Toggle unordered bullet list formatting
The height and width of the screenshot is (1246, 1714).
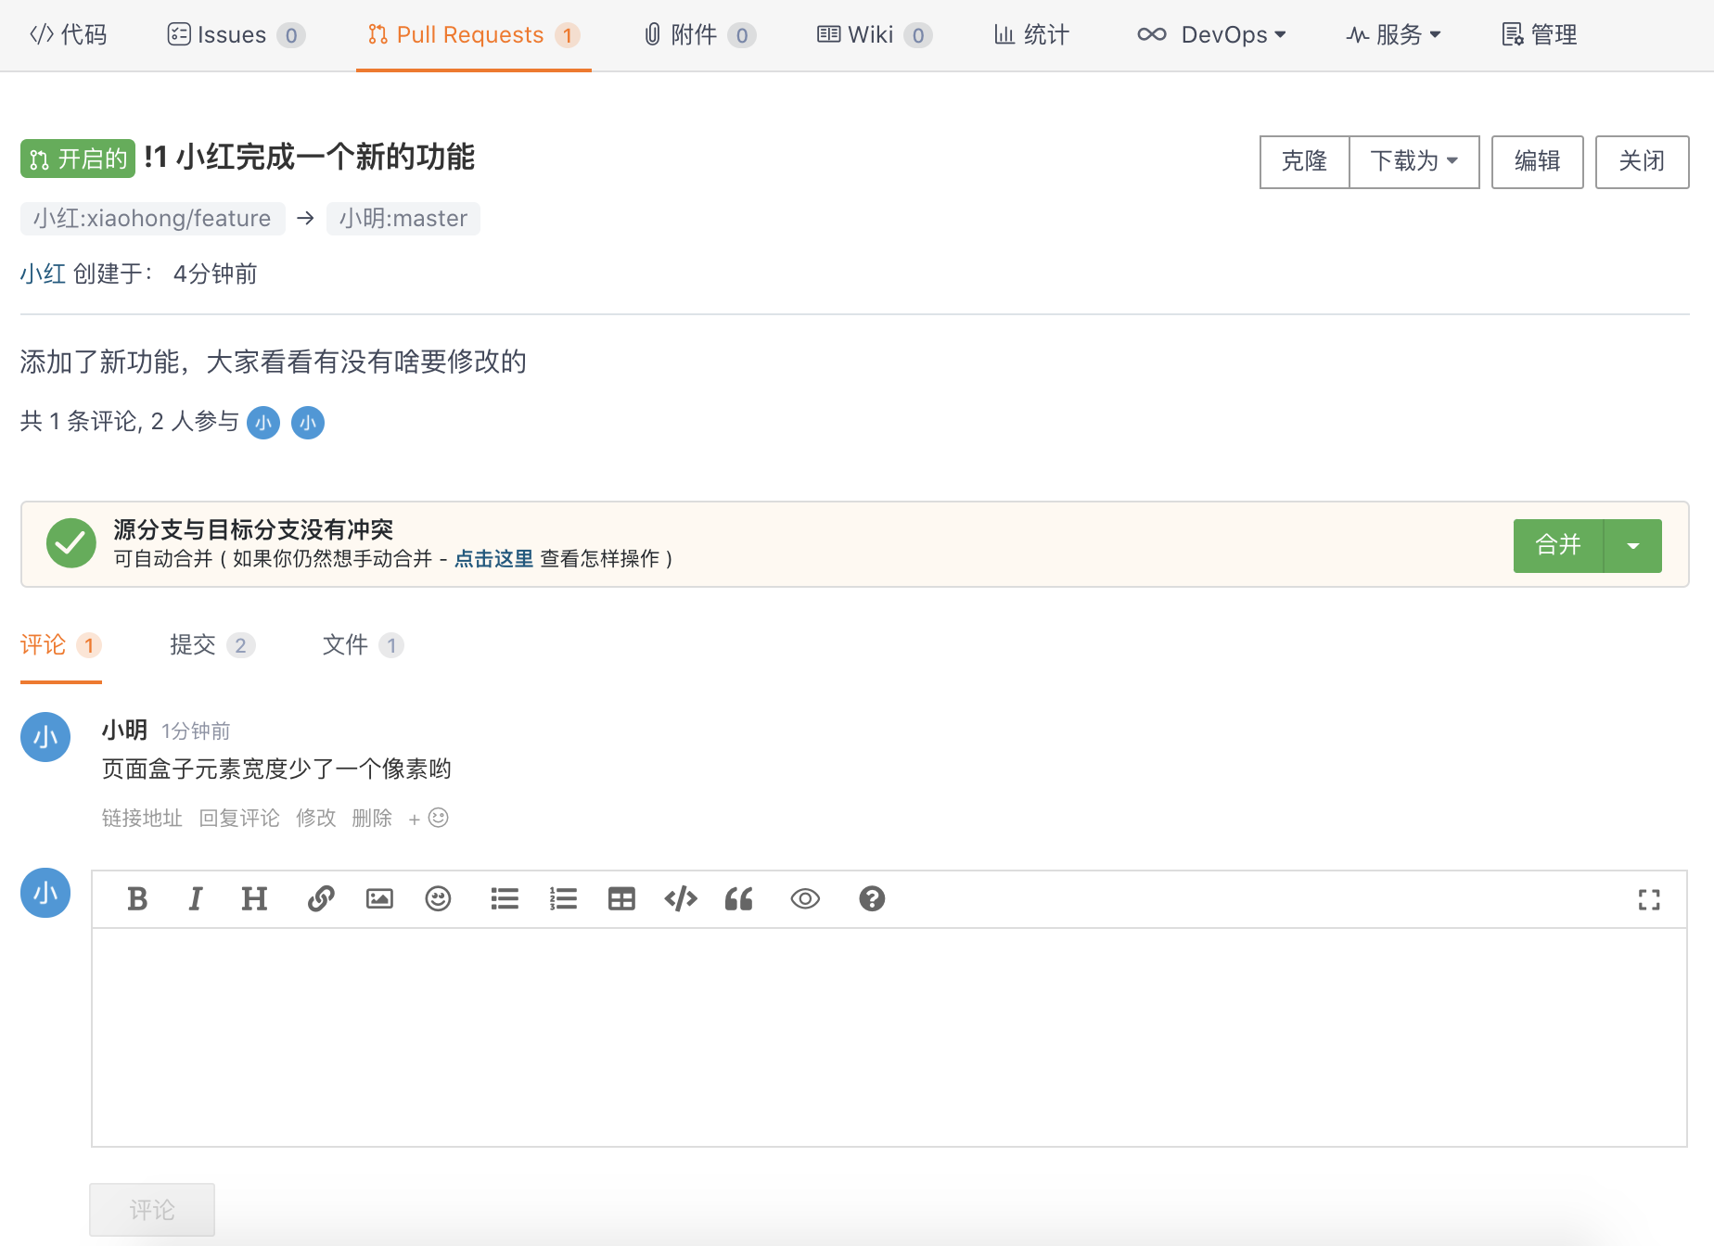click(505, 898)
